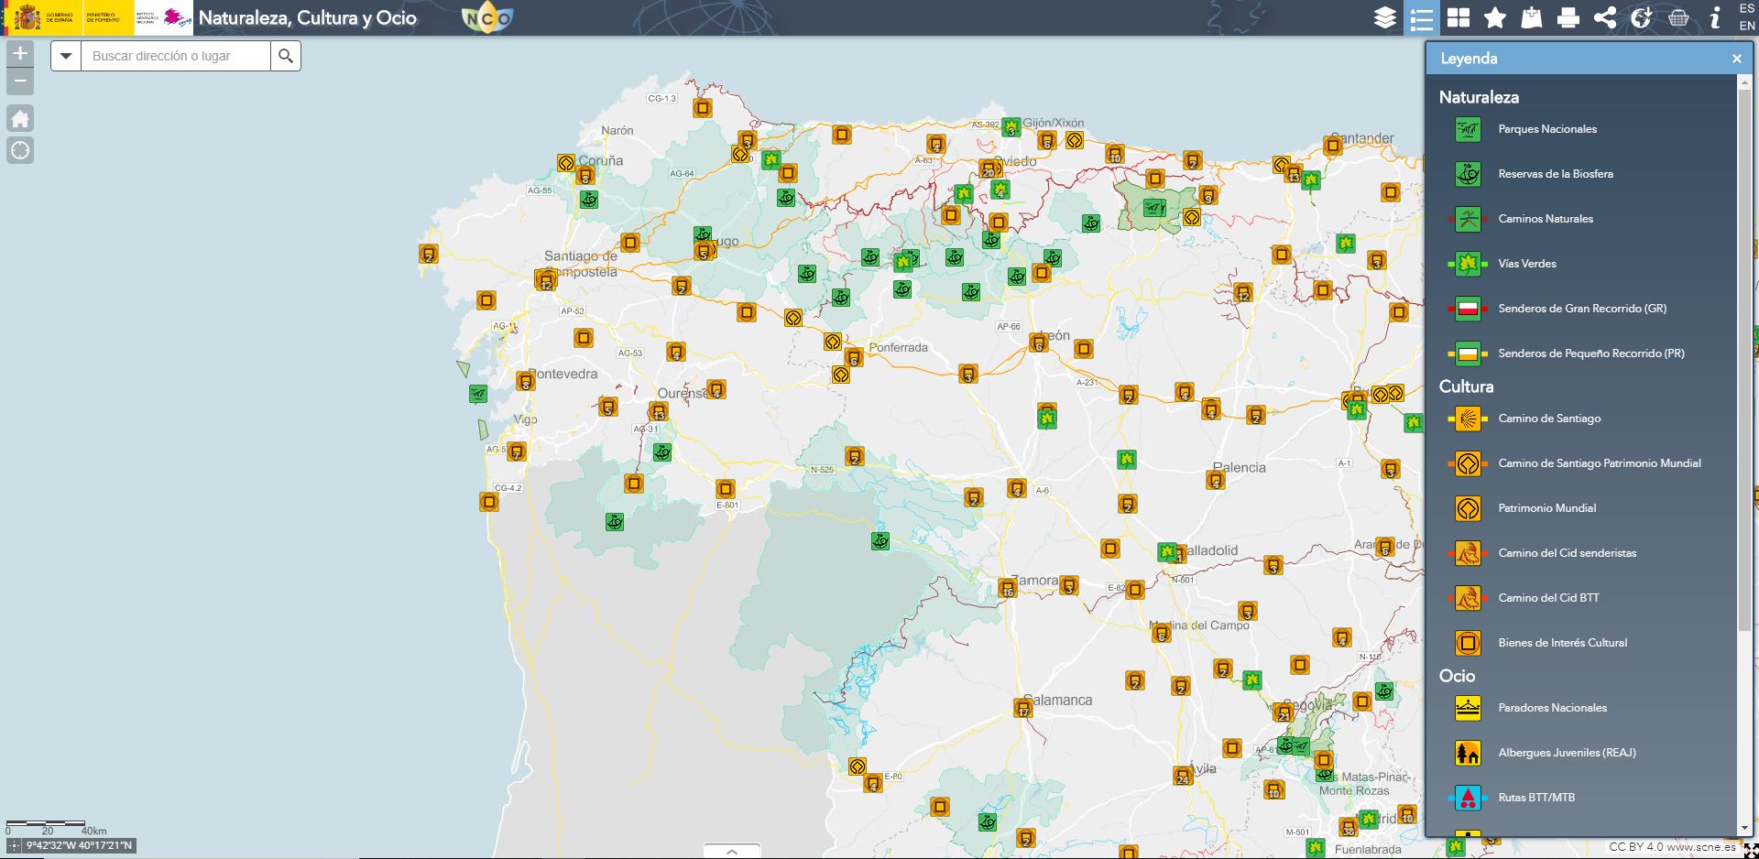Open the layer list panel
The width and height of the screenshot is (1759, 859).
coord(1385,17)
